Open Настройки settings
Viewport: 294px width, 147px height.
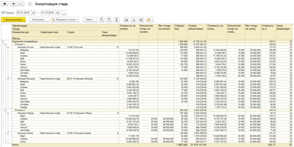pos(39,19)
